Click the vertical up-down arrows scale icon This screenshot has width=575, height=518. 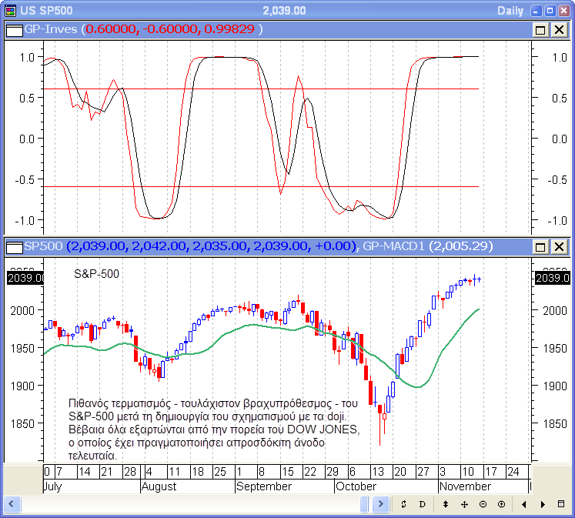tap(446, 504)
